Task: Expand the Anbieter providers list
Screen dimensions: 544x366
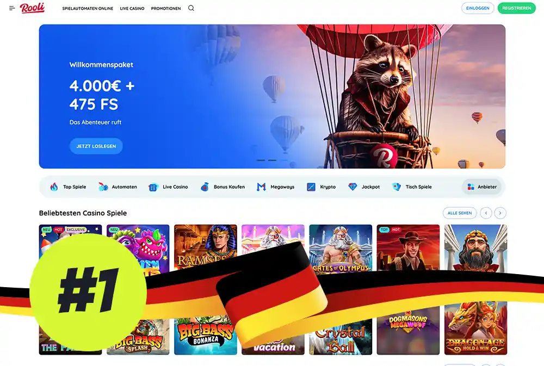Action: pyautogui.click(x=482, y=187)
